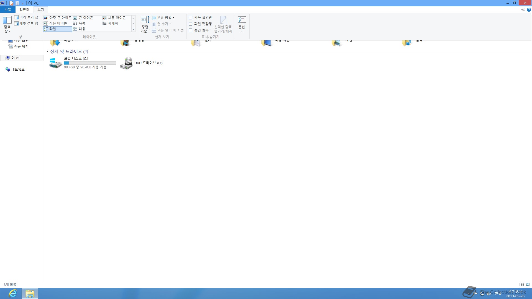Switch to the 컴퓨터 ribbon tab

[24, 10]
